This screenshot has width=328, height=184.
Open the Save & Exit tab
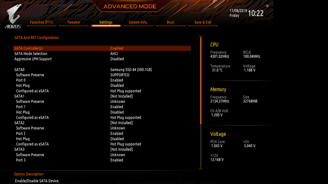tap(203, 22)
